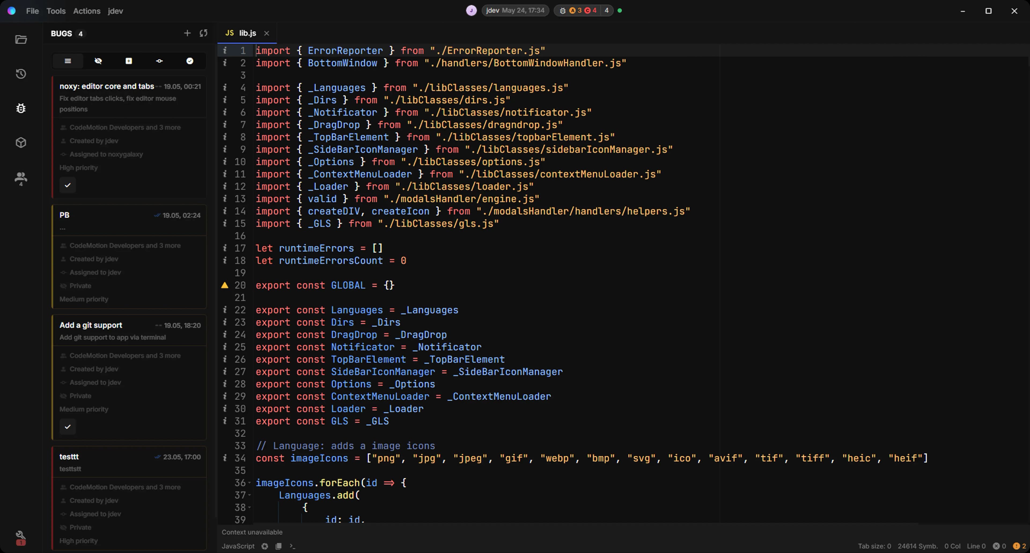Filter bugs by completed checkmark circle
Viewport: 1030px width, 553px height.
(190, 61)
